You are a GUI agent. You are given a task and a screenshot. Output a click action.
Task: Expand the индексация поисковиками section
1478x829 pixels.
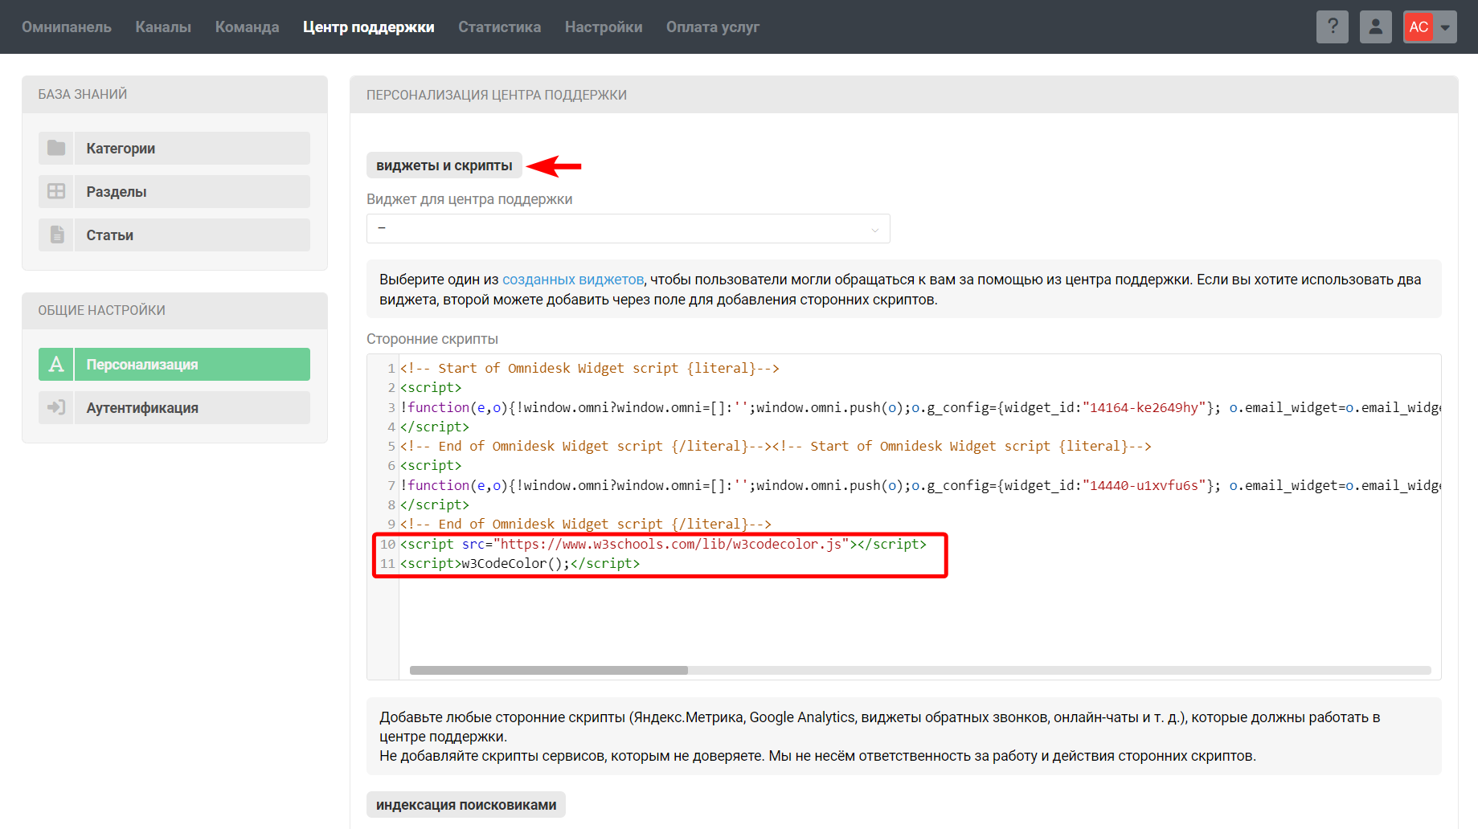point(466,805)
